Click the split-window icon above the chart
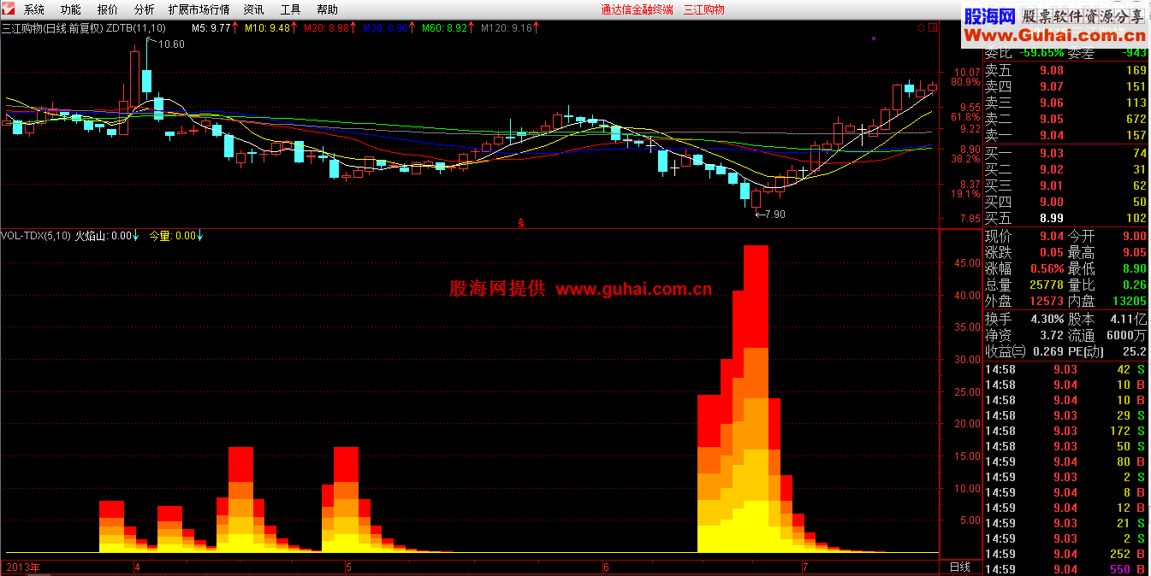1151x576 pixels. [932, 28]
